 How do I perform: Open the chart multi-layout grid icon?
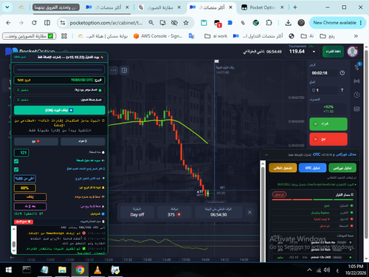pos(125,70)
